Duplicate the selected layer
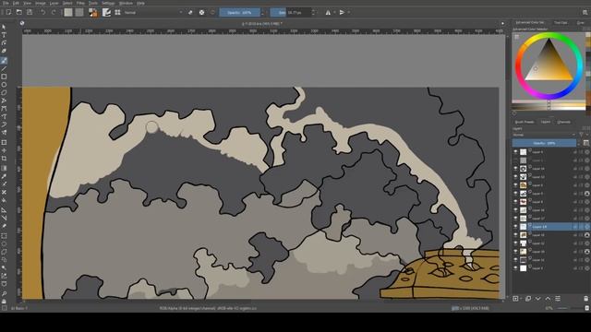The width and height of the screenshot is (591, 332). 528,299
